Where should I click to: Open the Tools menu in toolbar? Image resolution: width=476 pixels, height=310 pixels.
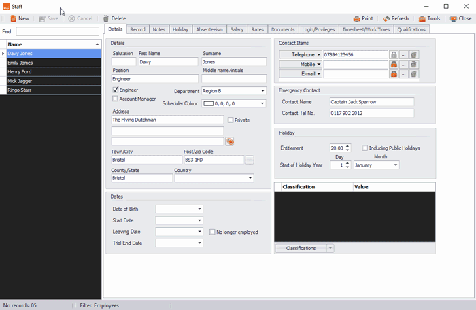(x=429, y=18)
